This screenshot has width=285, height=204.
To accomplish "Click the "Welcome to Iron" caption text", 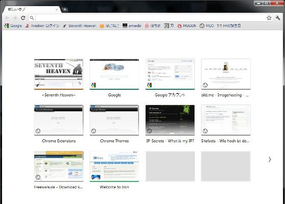I will (x=115, y=187).
